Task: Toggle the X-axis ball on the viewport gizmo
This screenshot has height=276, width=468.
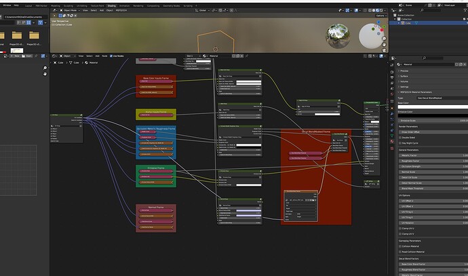Action: point(381,30)
